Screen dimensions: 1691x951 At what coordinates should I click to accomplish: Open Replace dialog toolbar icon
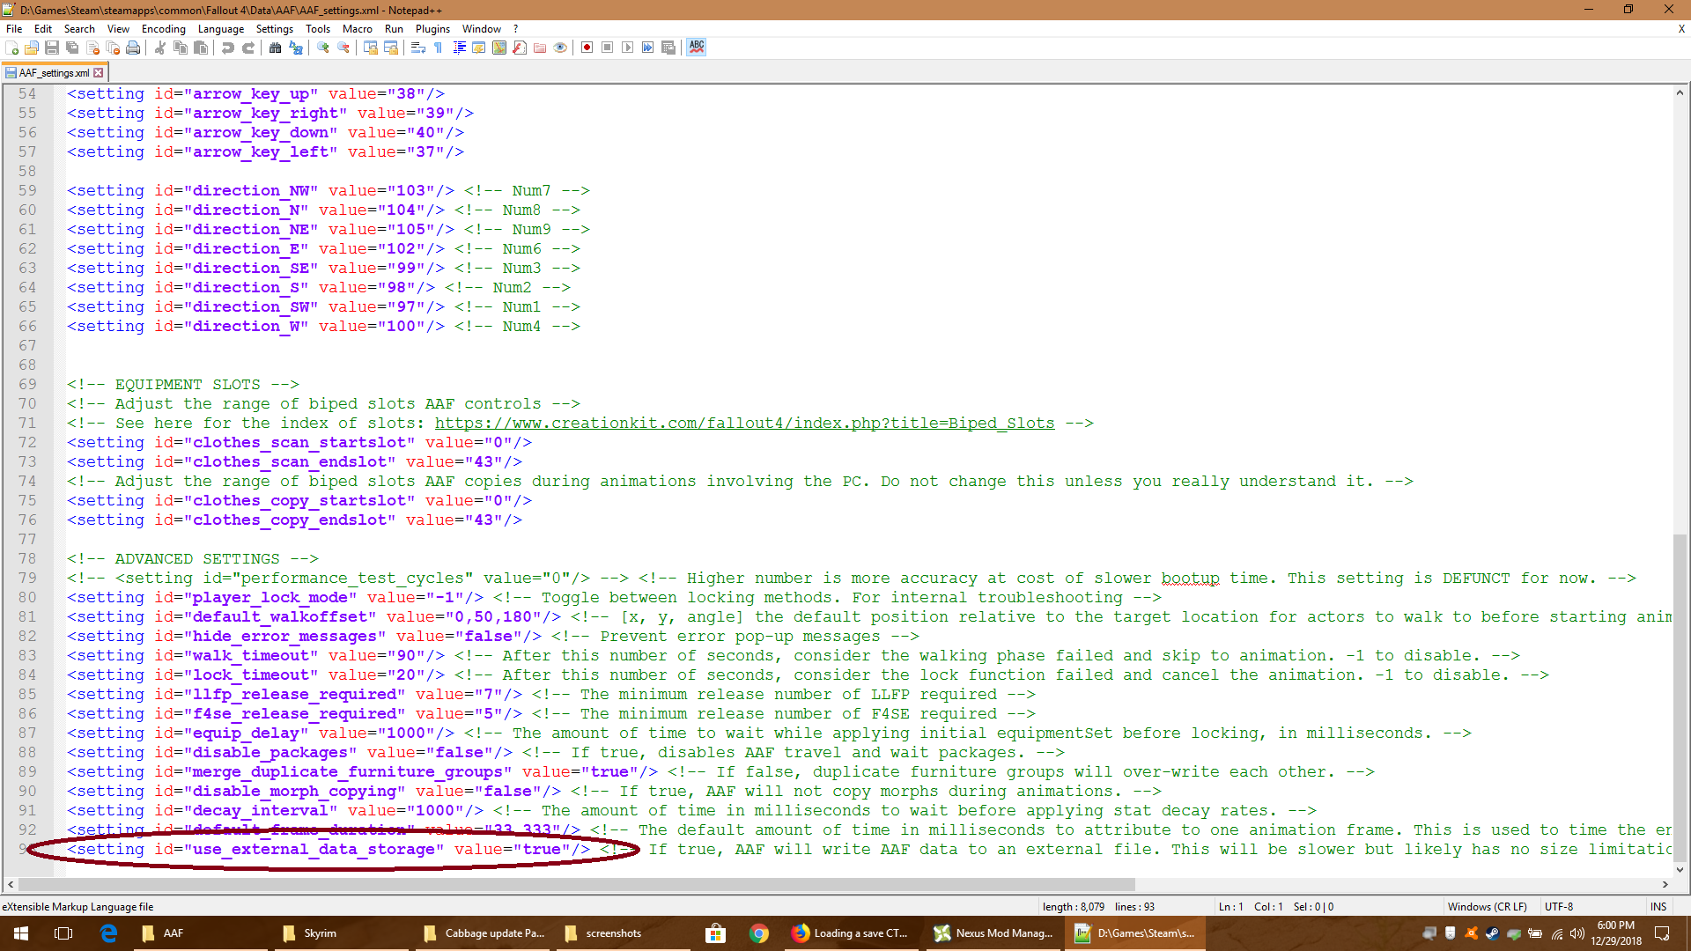pyautogui.click(x=296, y=48)
